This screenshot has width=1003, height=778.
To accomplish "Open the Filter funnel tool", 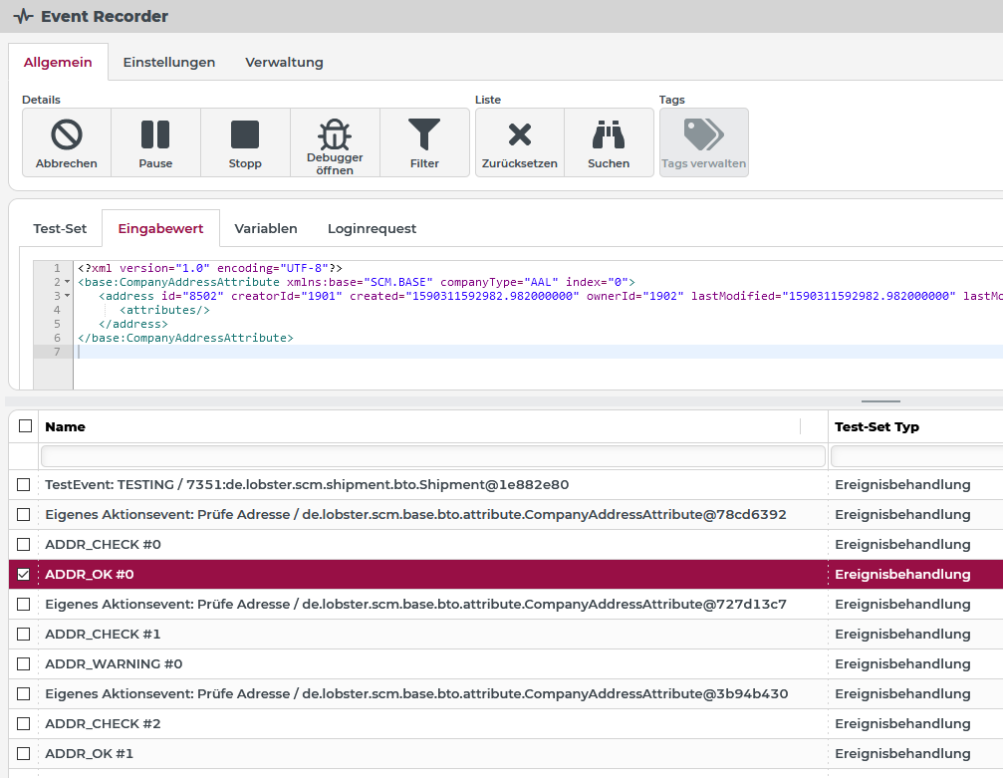I will 424,142.
